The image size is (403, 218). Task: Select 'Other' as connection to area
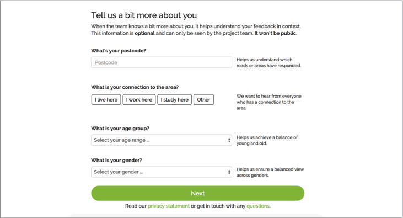(203, 99)
